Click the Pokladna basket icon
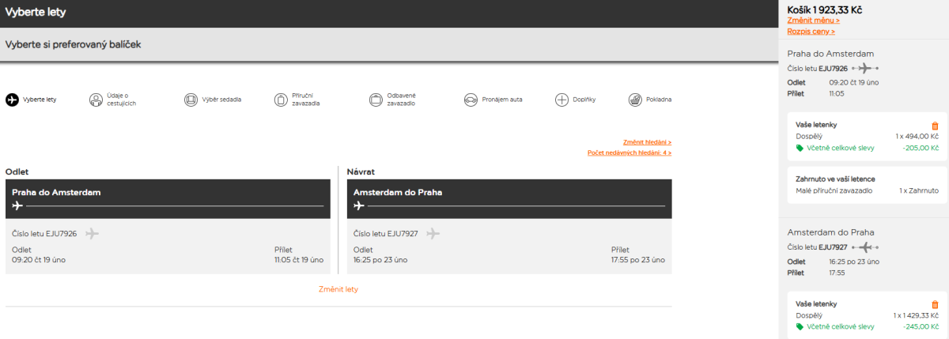This screenshot has height=339, width=949. coord(634,100)
